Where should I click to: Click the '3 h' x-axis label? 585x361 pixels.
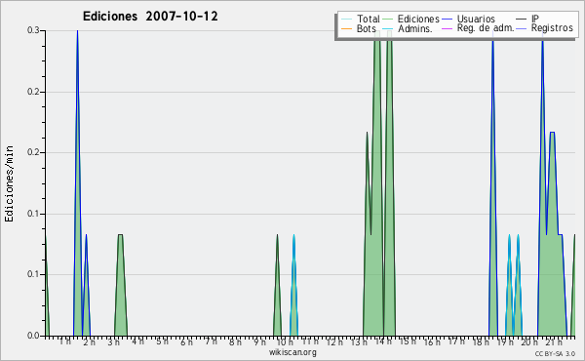click(113, 341)
